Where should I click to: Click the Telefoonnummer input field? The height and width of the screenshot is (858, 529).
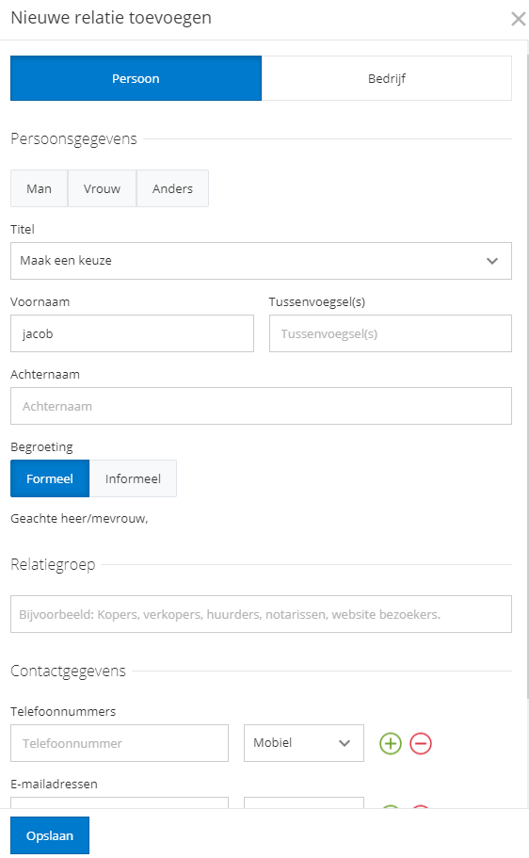[x=120, y=743]
